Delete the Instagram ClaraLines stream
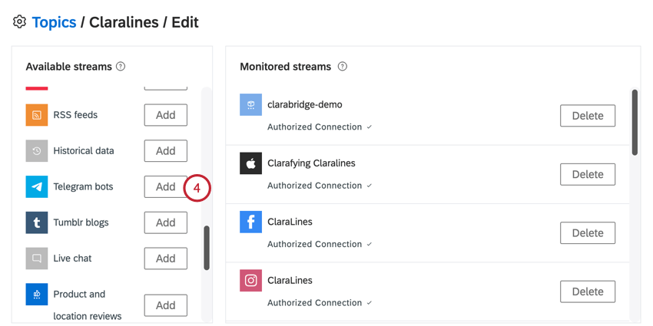653x326 pixels. pos(588,291)
